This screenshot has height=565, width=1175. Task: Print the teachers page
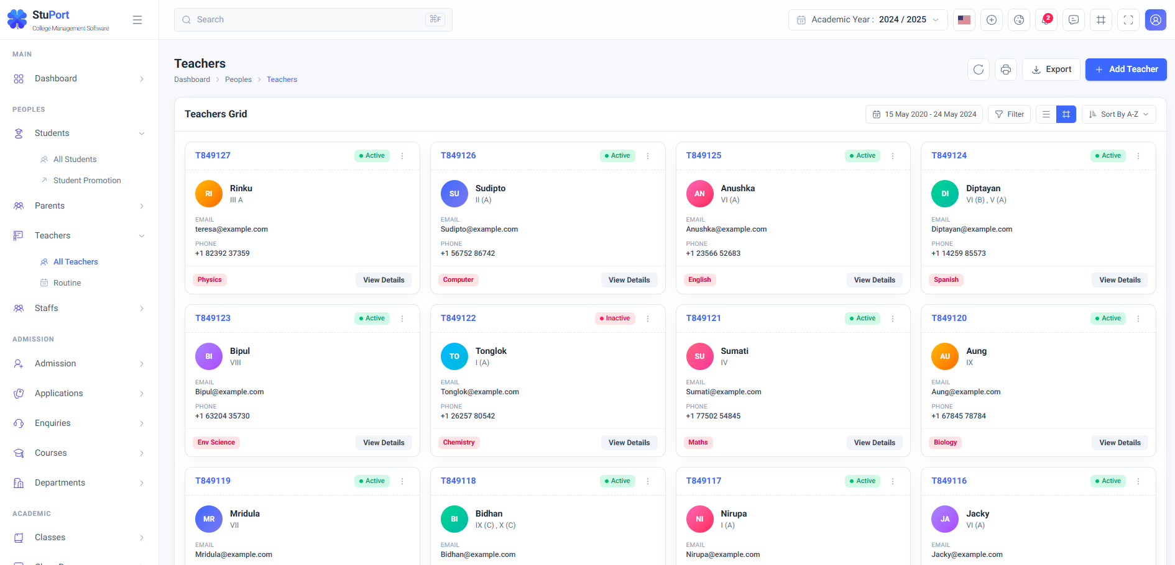(x=1006, y=70)
